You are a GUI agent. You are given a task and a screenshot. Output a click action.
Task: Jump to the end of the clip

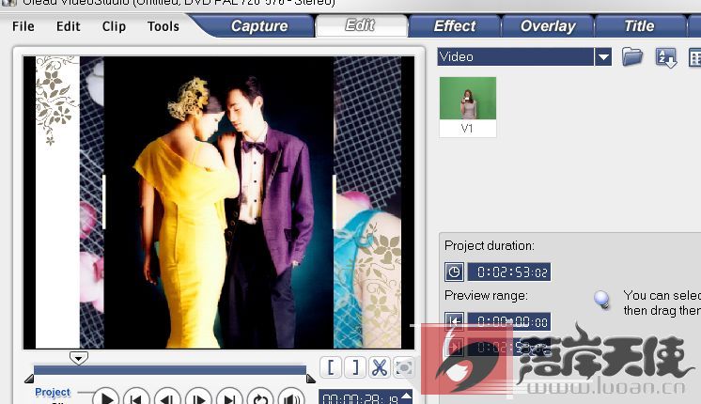(x=230, y=397)
